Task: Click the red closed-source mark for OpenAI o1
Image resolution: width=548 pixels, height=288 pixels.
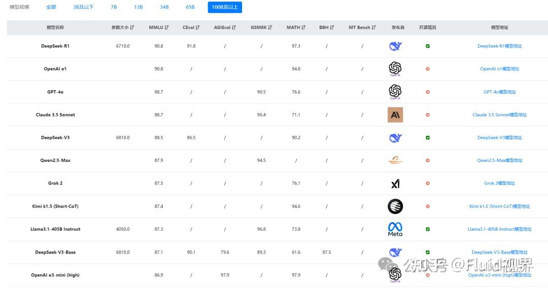Action: point(428,69)
